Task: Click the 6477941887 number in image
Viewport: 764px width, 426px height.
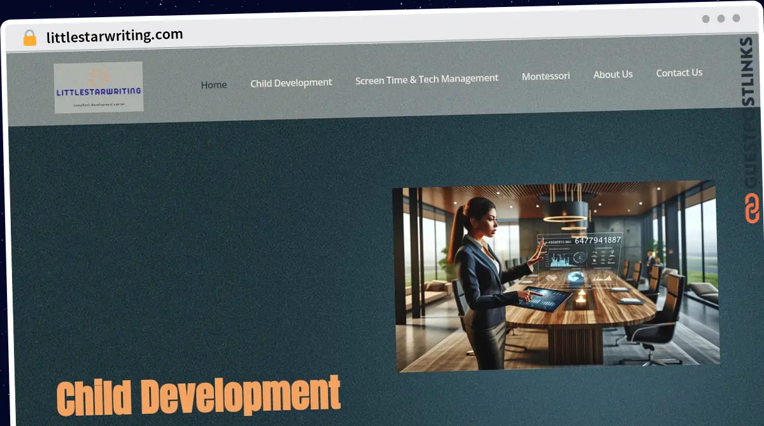Action: coord(597,240)
